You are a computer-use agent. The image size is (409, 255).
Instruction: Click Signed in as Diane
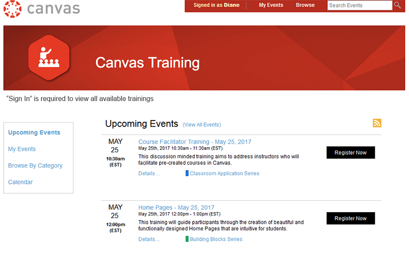tap(216, 5)
